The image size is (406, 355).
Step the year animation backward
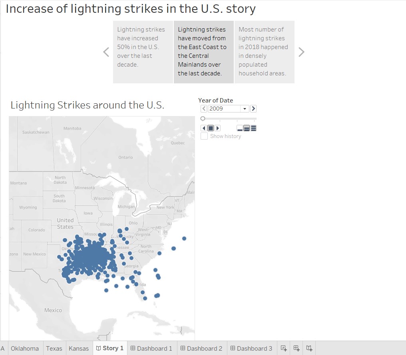point(204,128)
